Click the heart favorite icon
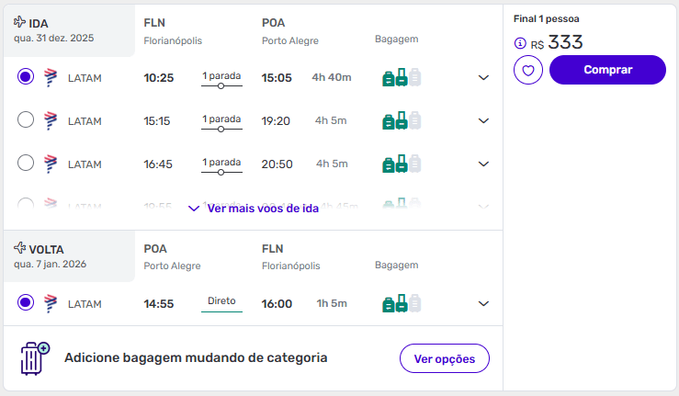Image resolution: width=679 pixels, height=396 pixels. 528,70
